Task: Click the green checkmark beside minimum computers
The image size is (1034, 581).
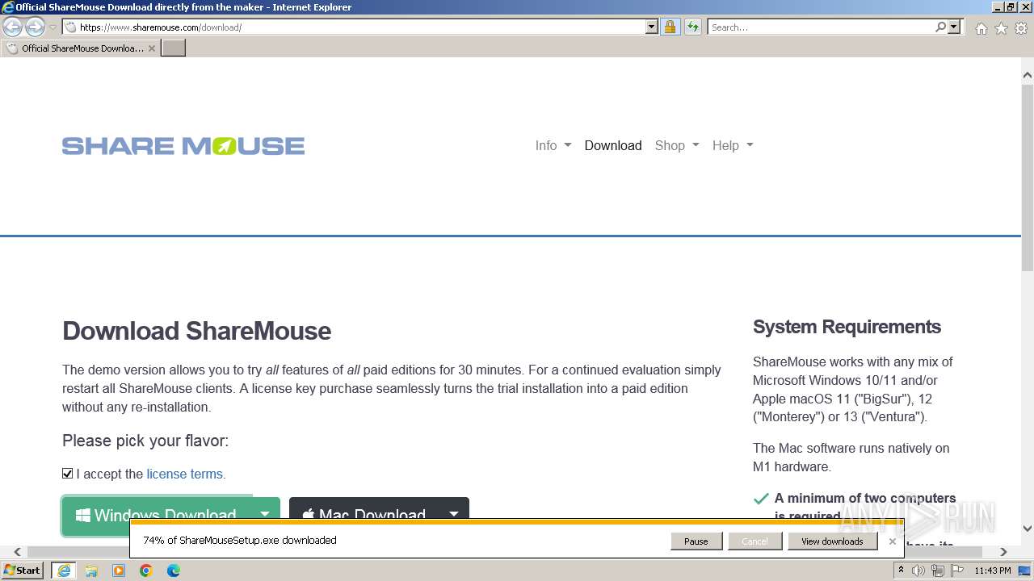Action: (x=760, y=499)
